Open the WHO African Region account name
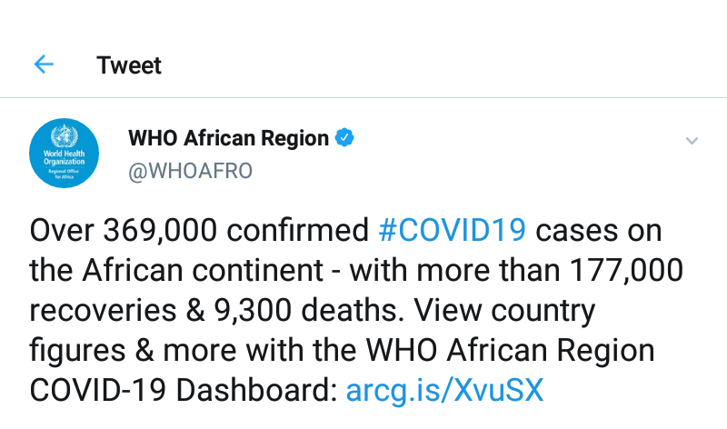727x429 pixels. click(228, 138)
